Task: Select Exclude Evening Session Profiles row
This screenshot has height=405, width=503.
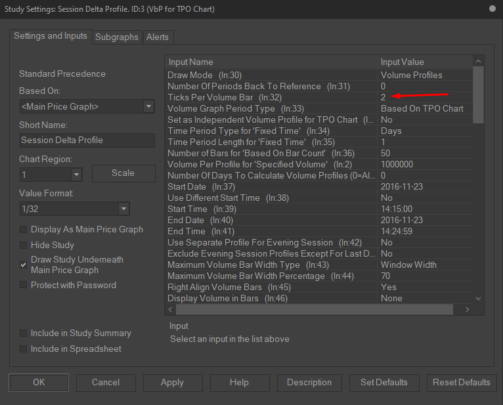Action: coord(319,253)
